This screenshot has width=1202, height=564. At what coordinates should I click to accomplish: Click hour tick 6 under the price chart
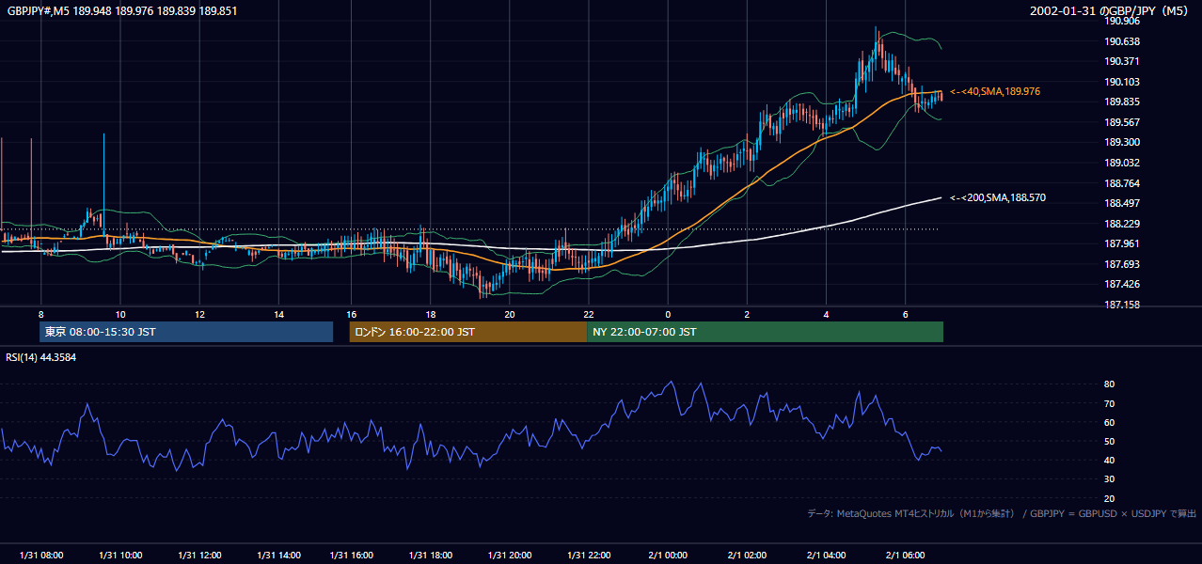(905, 314)
